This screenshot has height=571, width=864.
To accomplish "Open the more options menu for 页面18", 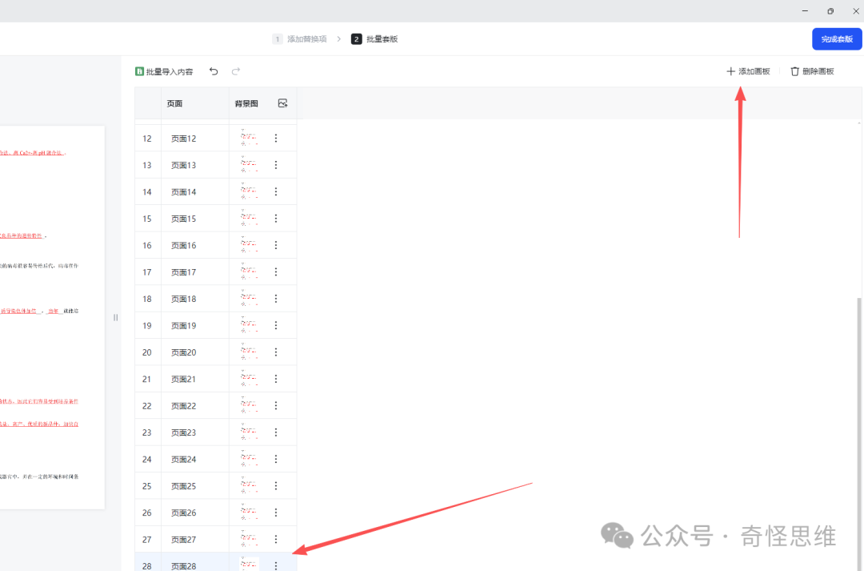I will pyautogui.click(x=276, y=299).
